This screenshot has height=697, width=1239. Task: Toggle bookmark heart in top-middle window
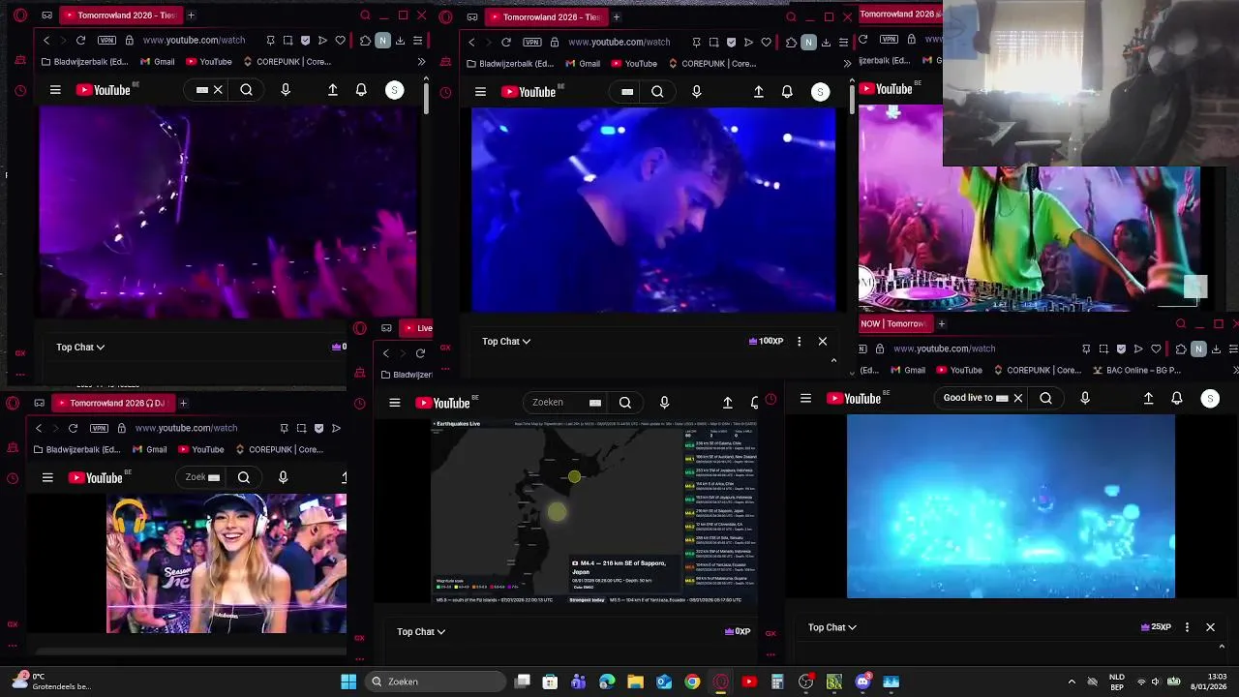766,43
